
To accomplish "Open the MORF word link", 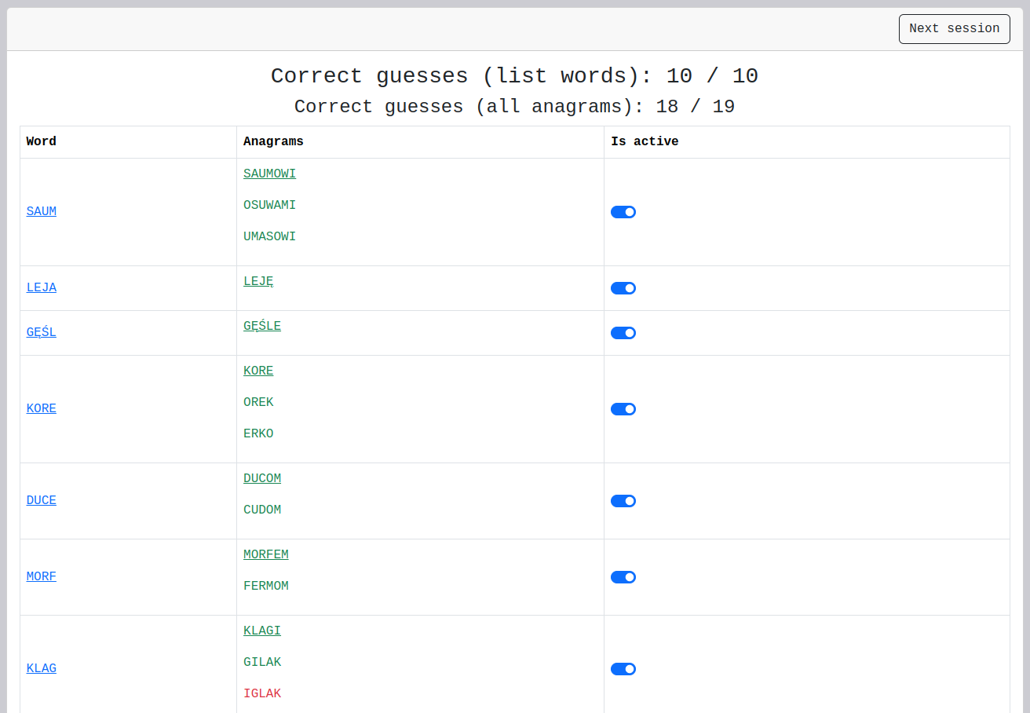I will click(x=42, y=577).
